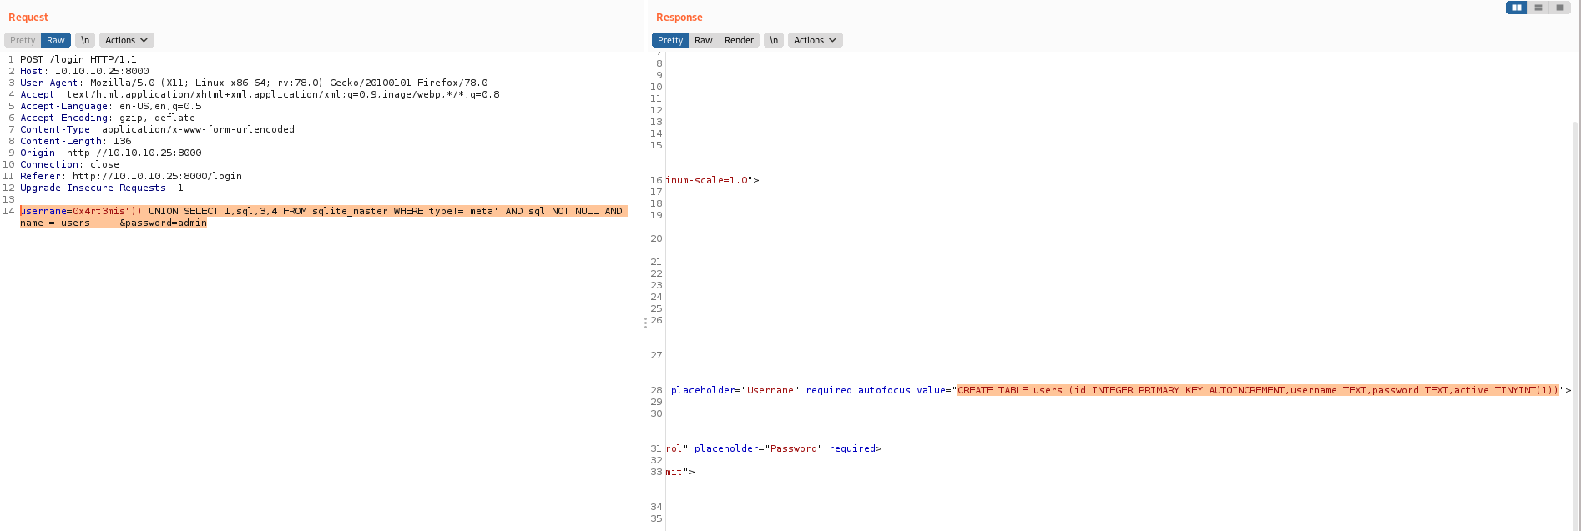Select the top-bottom stacked layout icon

tap(1538, 8)
